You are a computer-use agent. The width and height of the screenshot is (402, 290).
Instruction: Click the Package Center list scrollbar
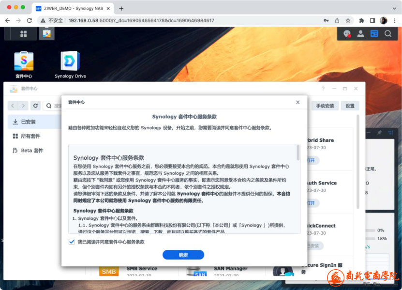[358, 162]
